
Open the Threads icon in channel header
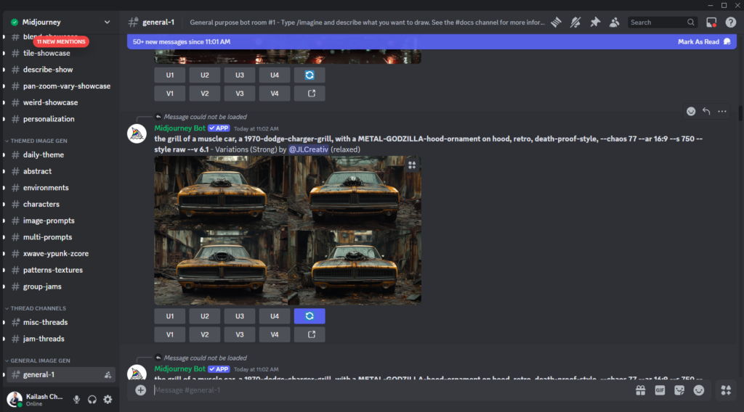pyautogui.click(x=556, y=22)
